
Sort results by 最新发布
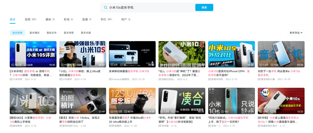pos(52,33)
